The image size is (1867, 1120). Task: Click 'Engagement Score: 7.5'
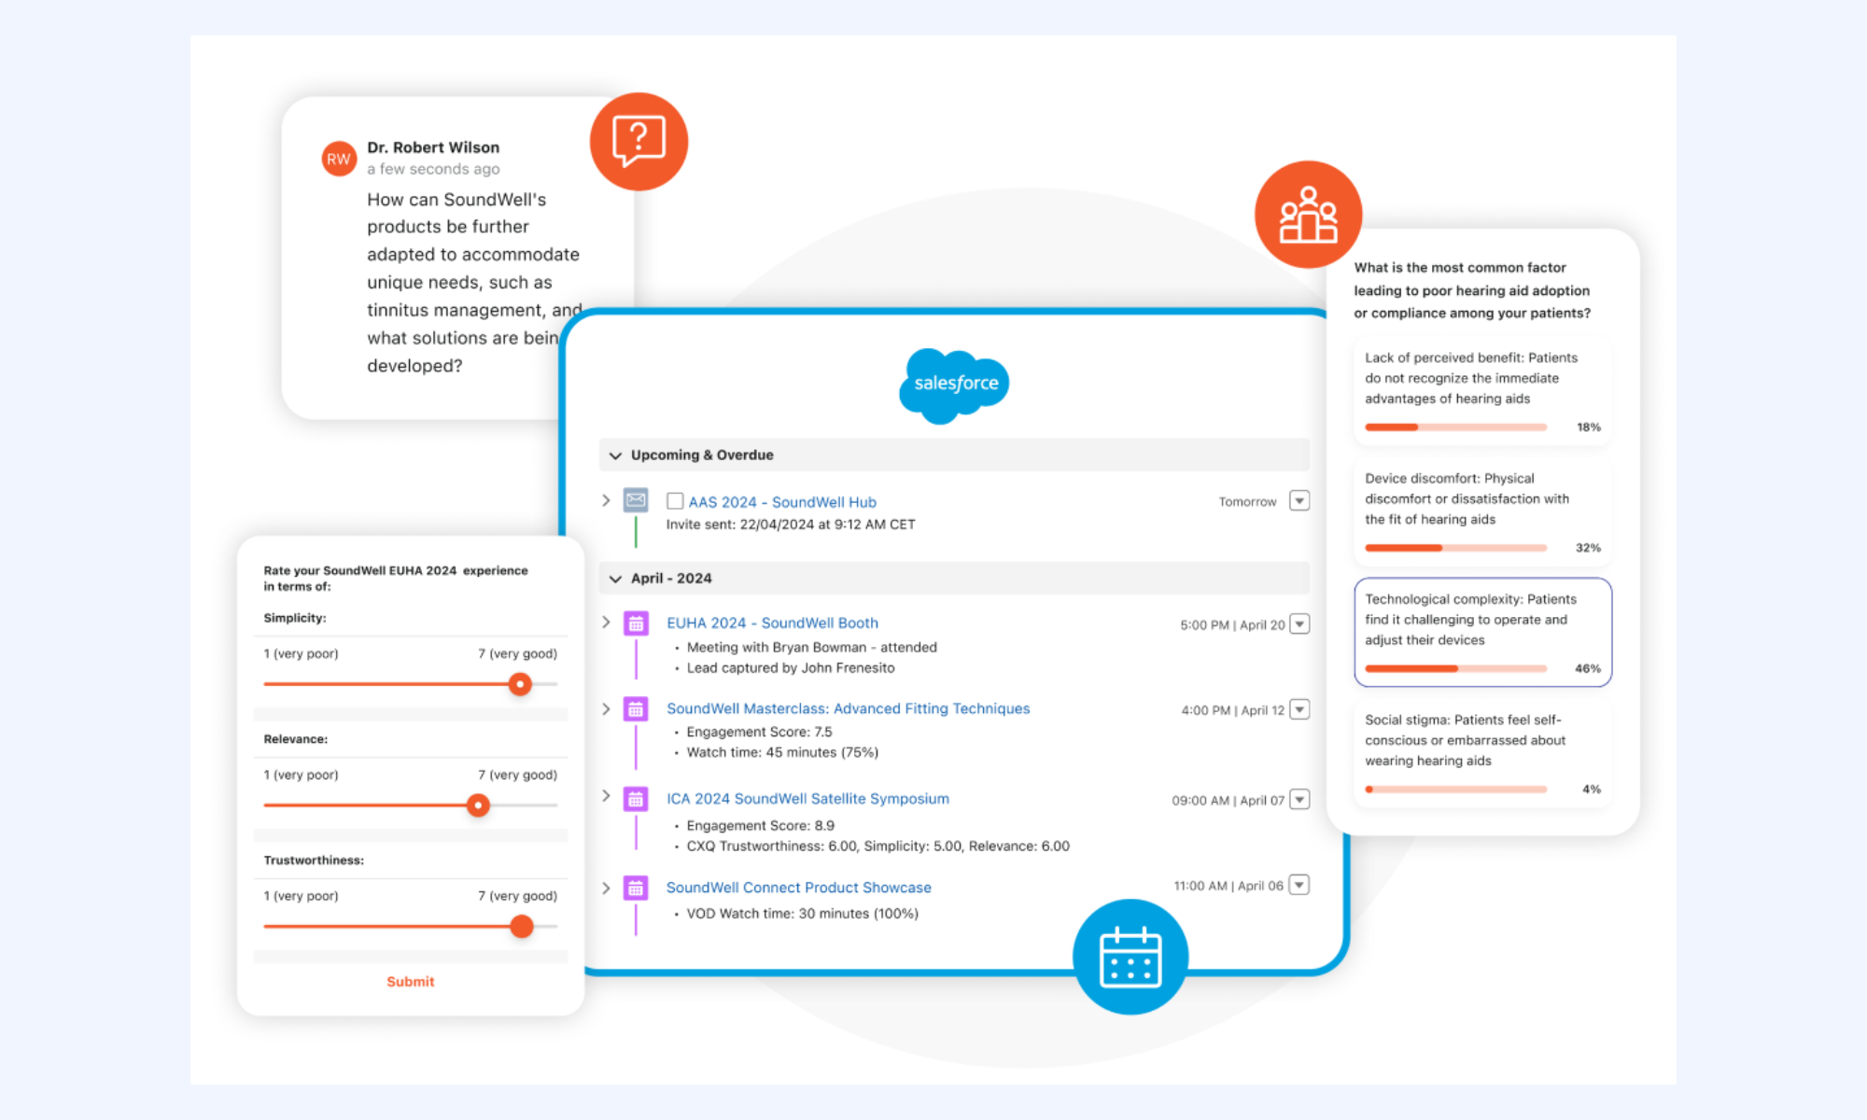(x=759, y=733)
